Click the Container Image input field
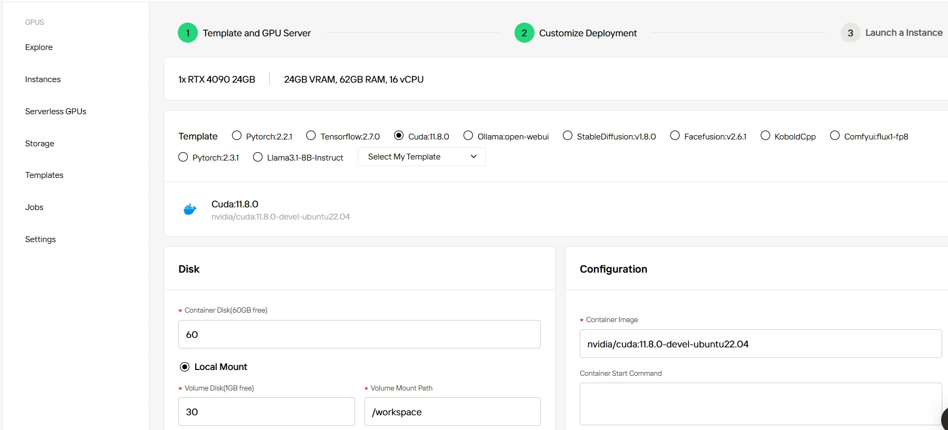Image resolution: width=948 pixels, height=430 pixels. click(761, 344)
